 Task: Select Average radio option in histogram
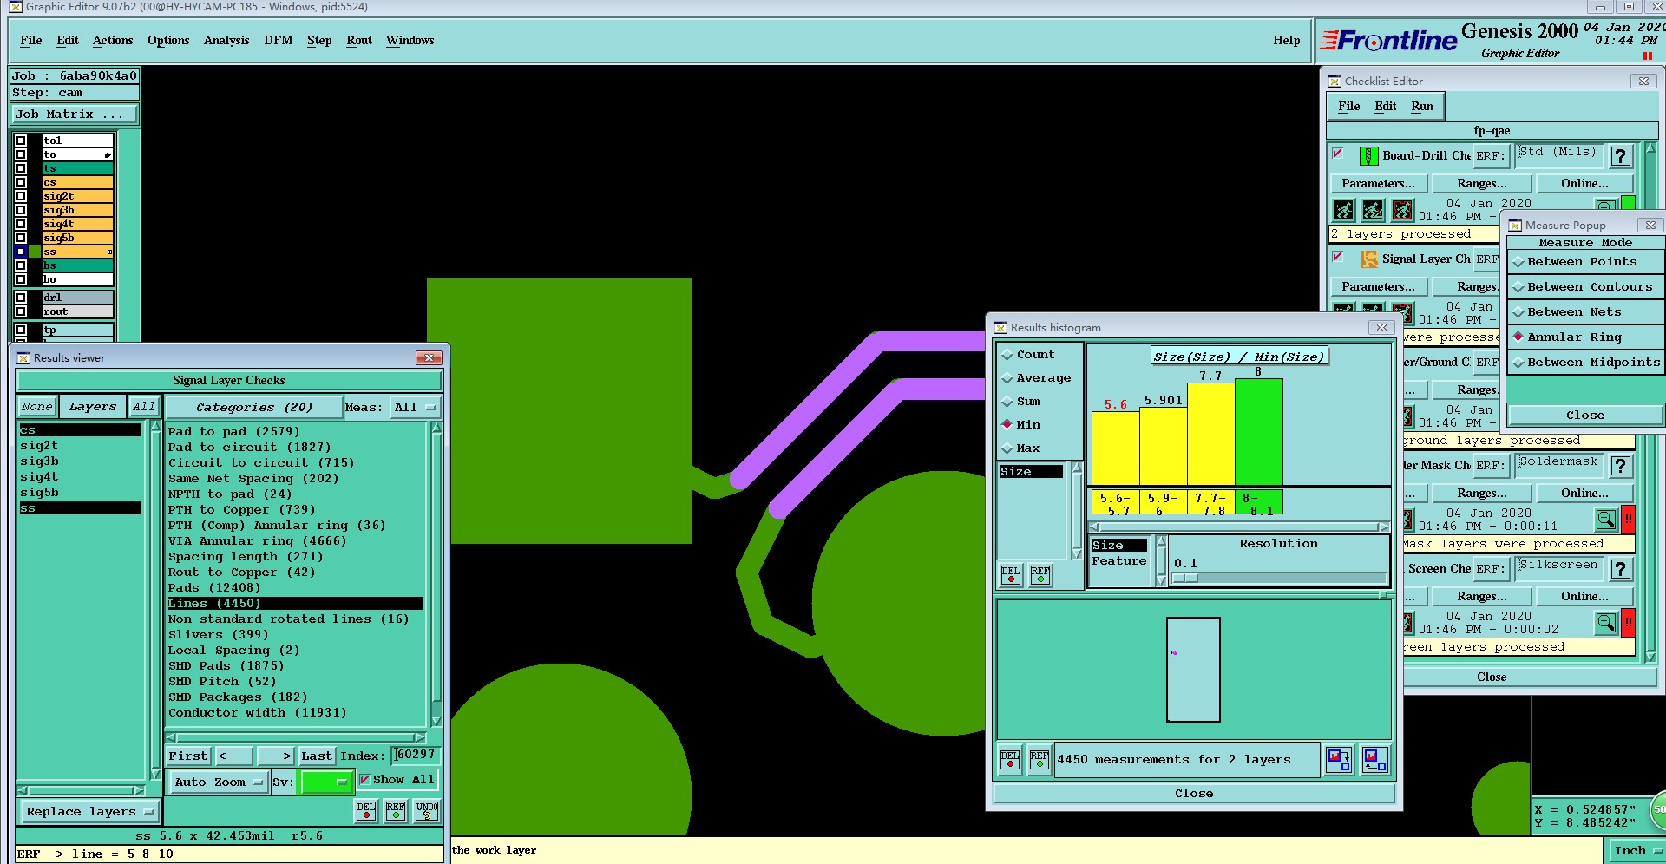(x=1007, y=378)
